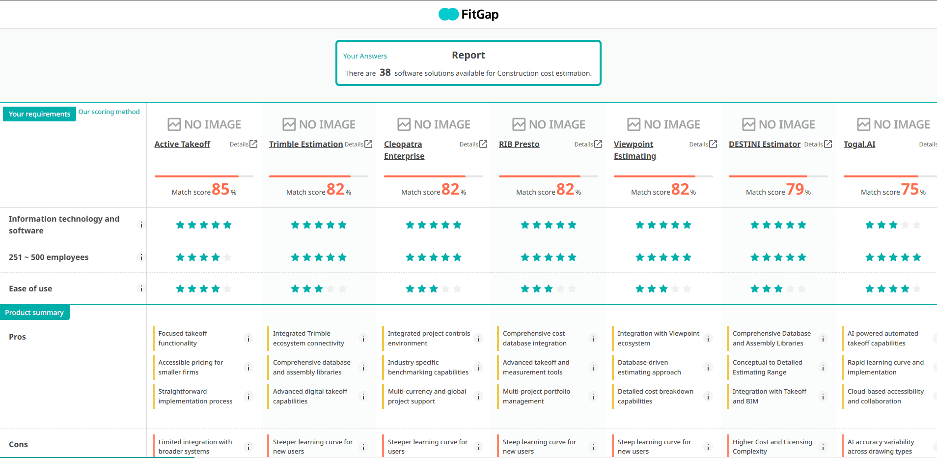
Task: Click the third star in Cleopatra Enterprise ease-of-use rating
Action: [434, 288]
